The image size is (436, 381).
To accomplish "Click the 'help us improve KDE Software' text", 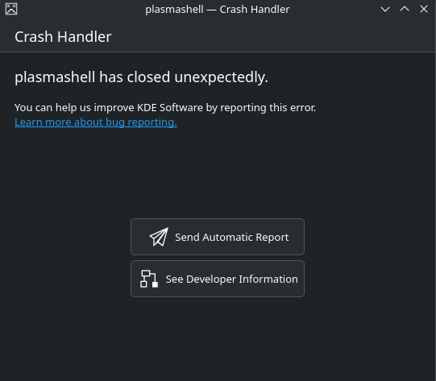I will pyautogui.click(x=129, y=108).
